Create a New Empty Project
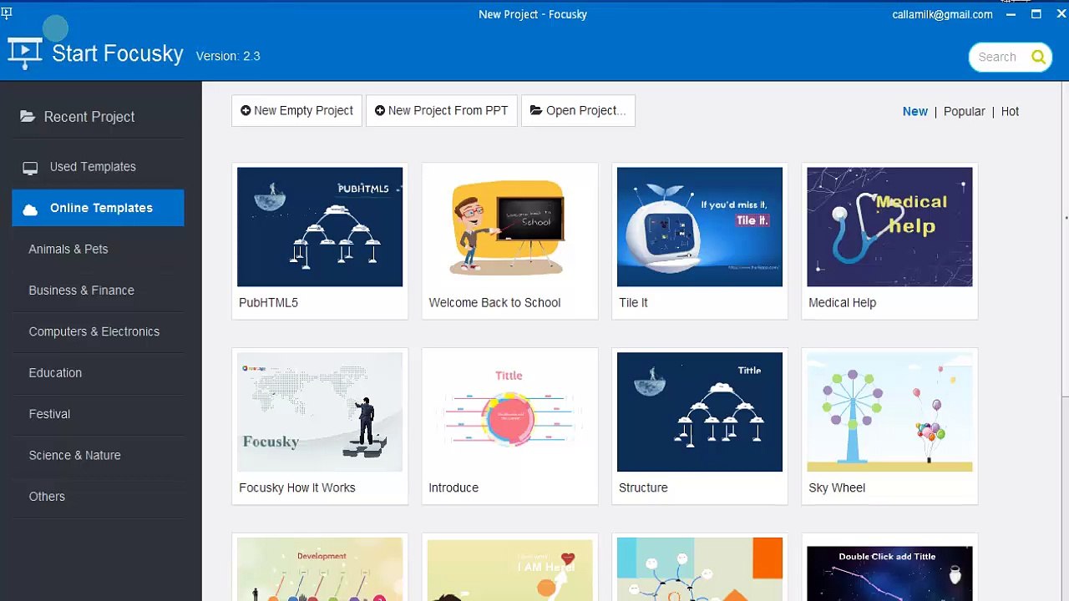The width and height of the screenshot is (1069, 601). tap(296, 110)
